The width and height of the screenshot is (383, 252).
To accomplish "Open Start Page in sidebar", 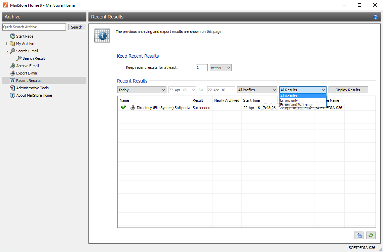I will [x=25, y=36].
